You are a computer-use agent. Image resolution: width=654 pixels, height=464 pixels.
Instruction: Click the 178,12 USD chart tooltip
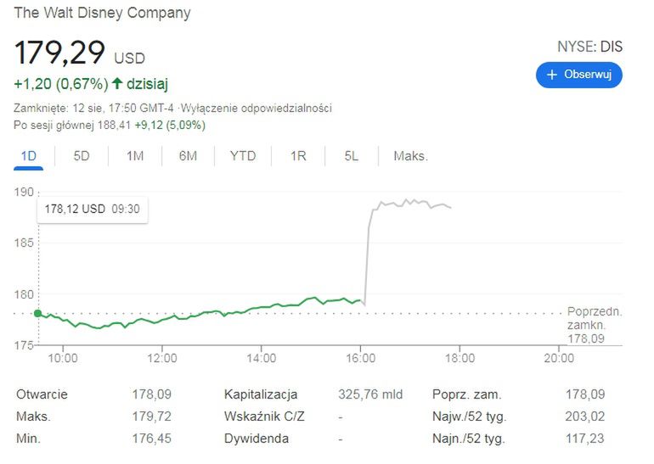pos(93,209)
